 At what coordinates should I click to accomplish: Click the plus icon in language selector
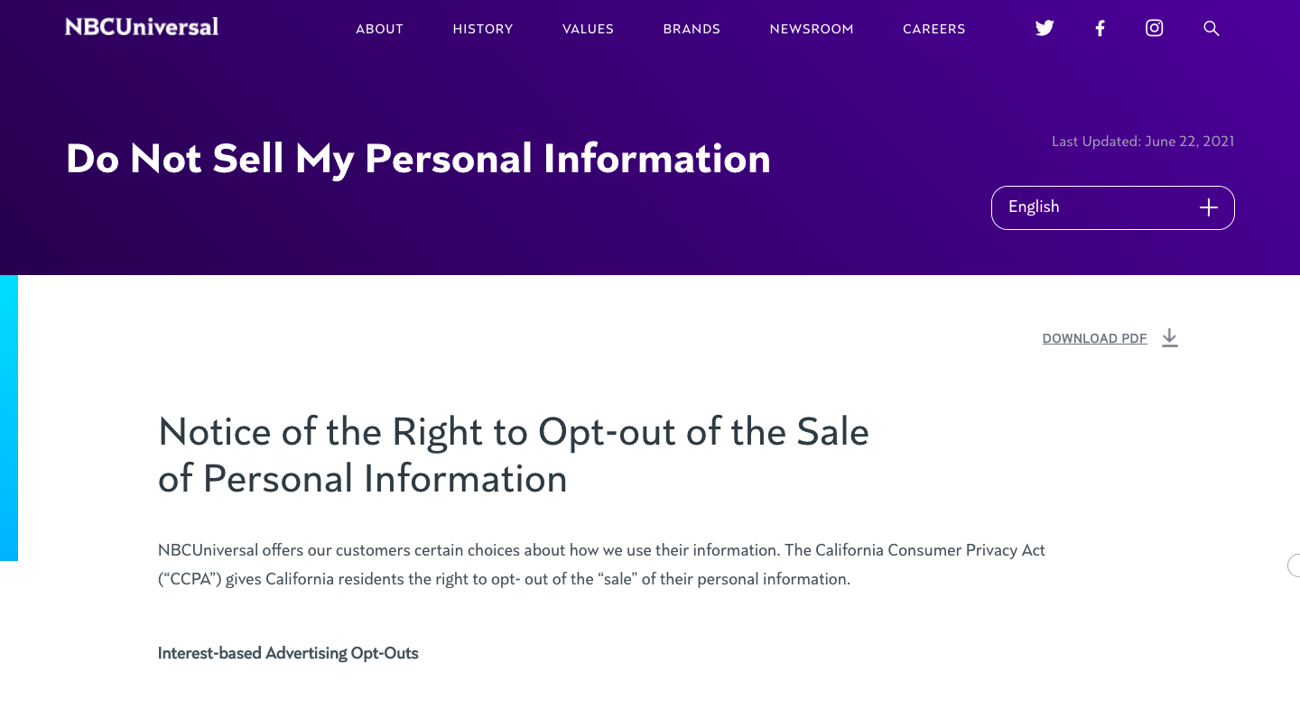1209,207
